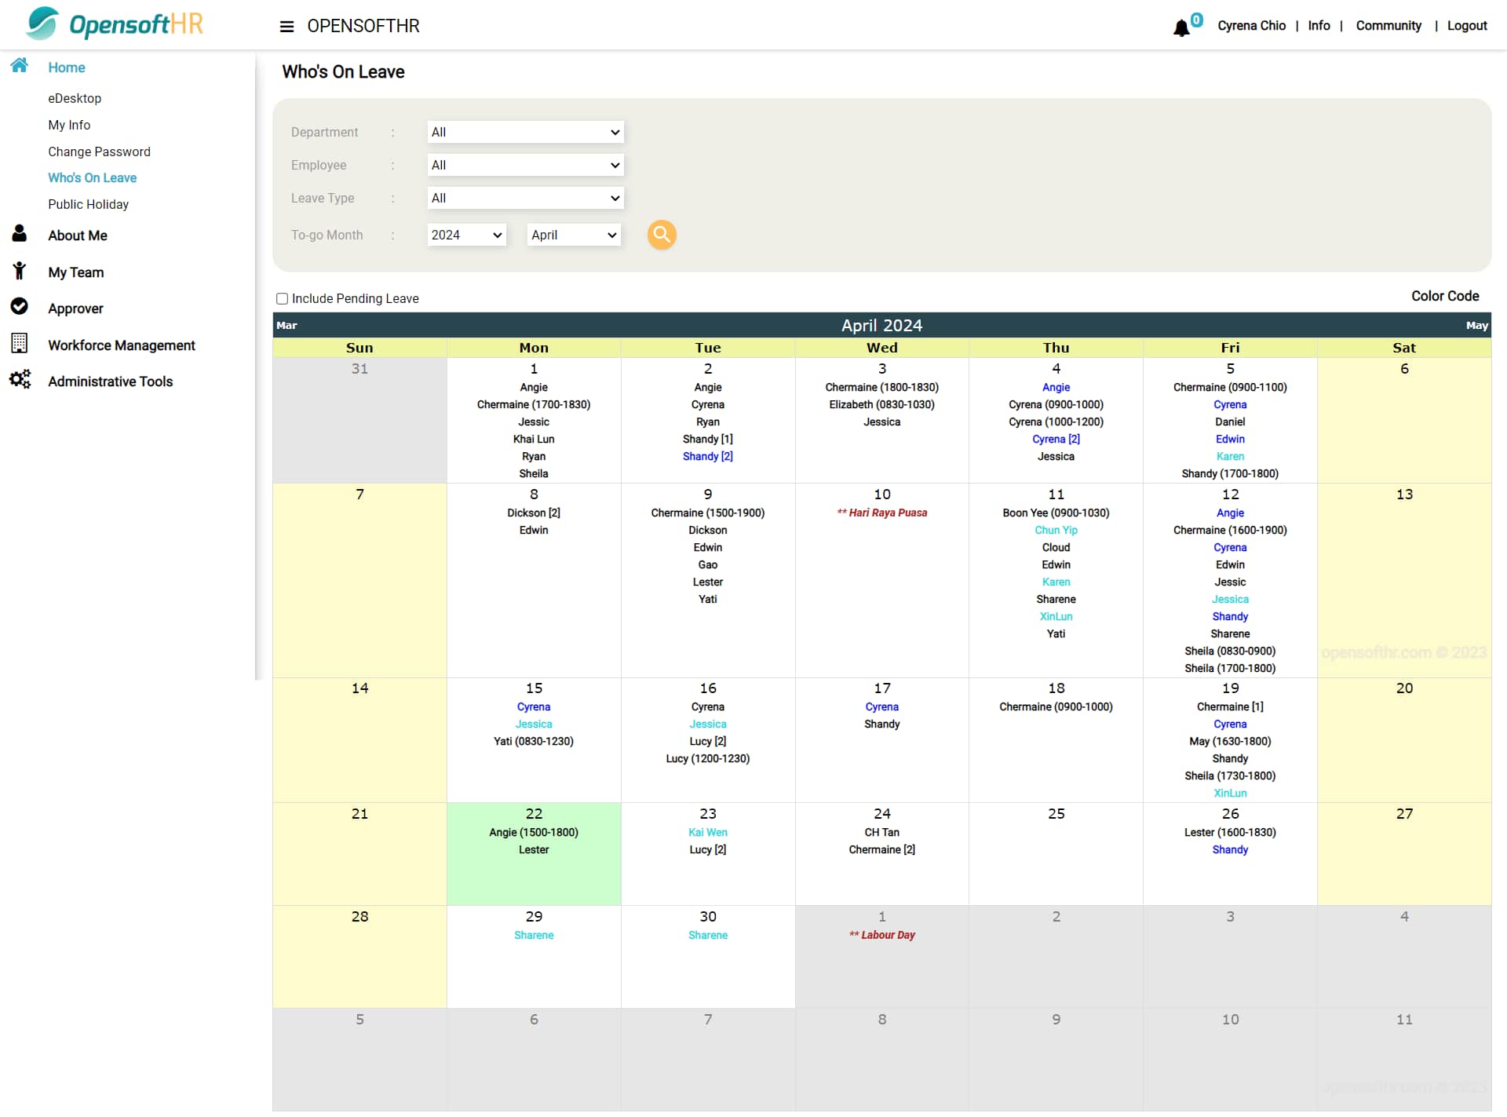Viewport: 1507px width, 1117px height.
Task: Open the Community menu item
Action: (1387, 25)
